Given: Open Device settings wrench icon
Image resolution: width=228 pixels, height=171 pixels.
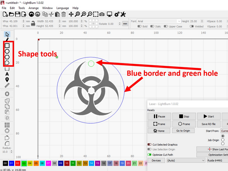Looking at the screenshot, I should click(x=123, y=14).
